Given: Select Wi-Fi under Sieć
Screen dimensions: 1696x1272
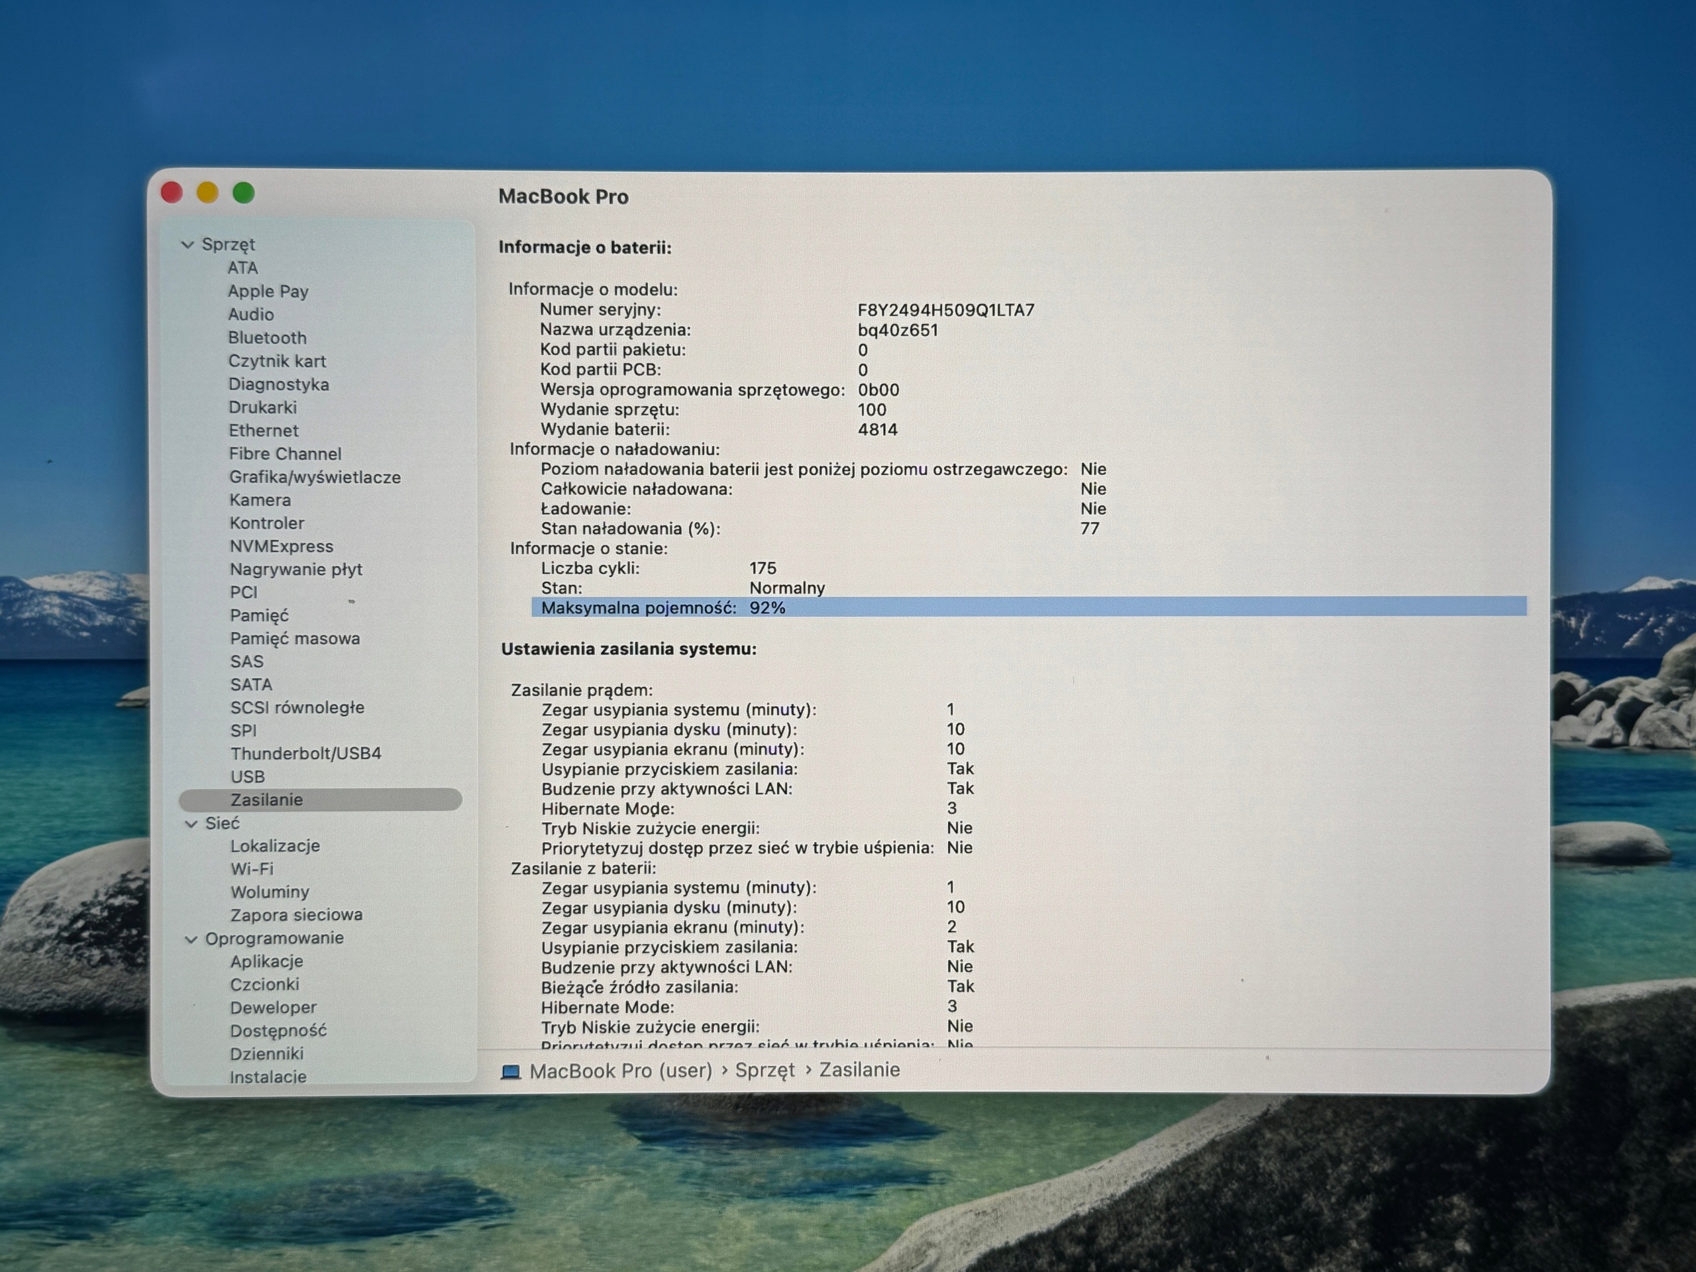Looking at the screenshot, I should tap(252, 869).
